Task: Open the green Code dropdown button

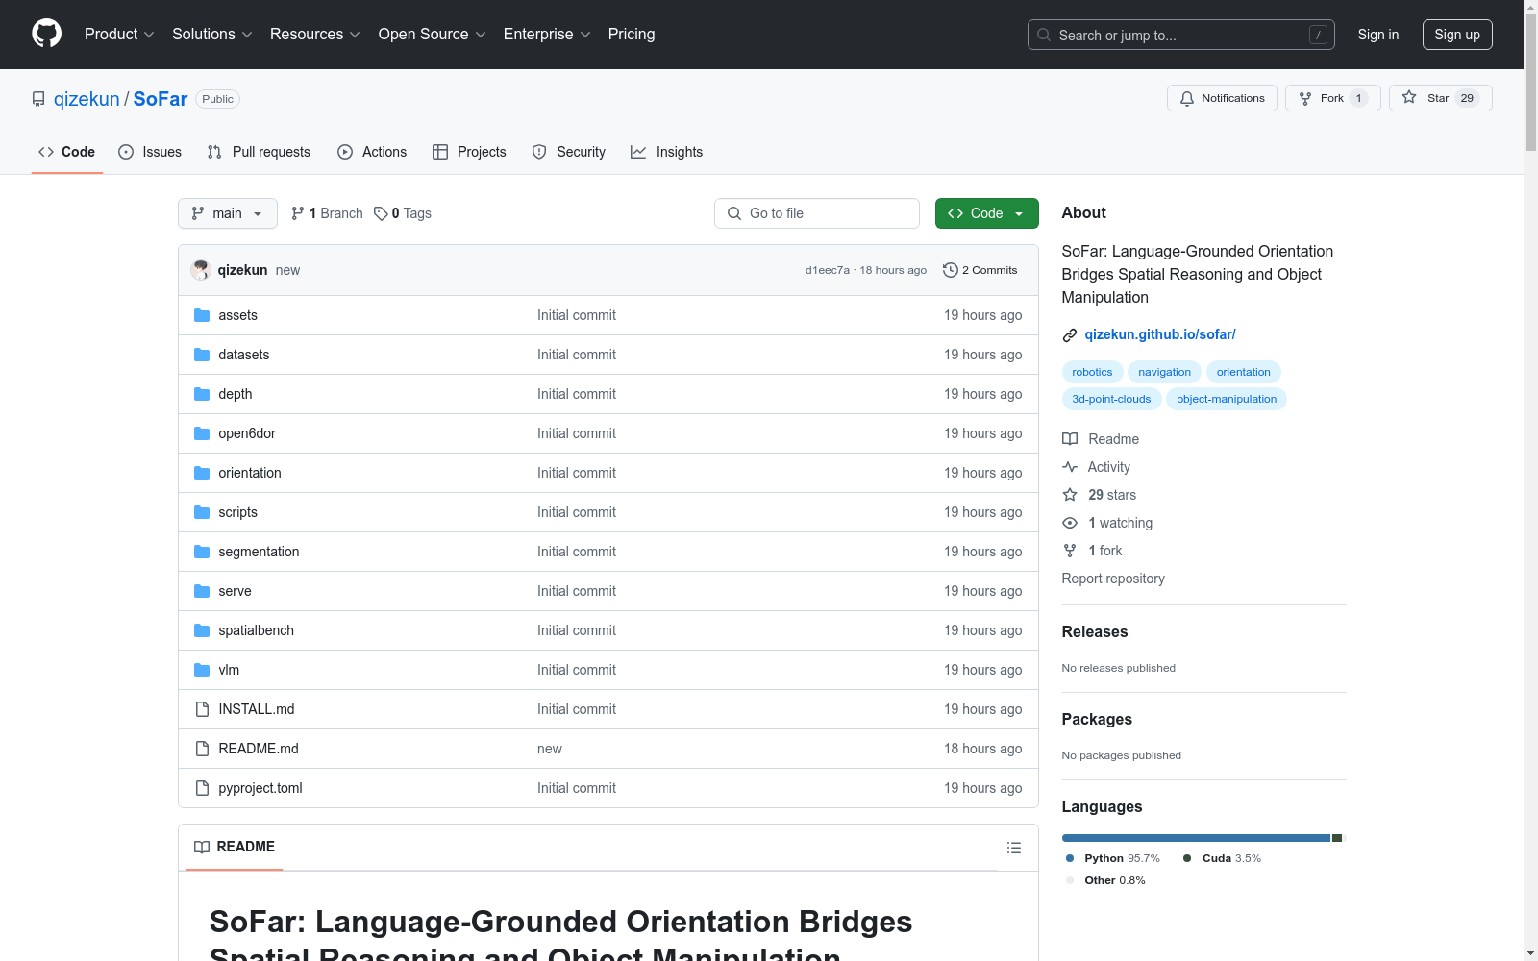Action: [987, 213]
